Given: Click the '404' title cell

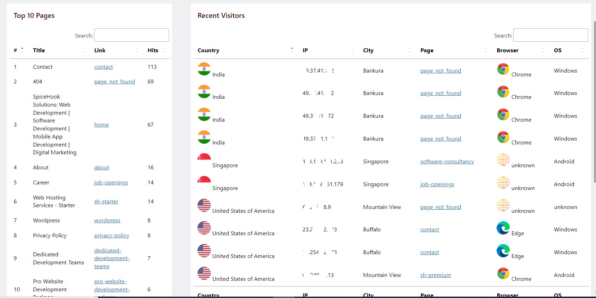Looking at the screenshot, I should pos(37,81).
